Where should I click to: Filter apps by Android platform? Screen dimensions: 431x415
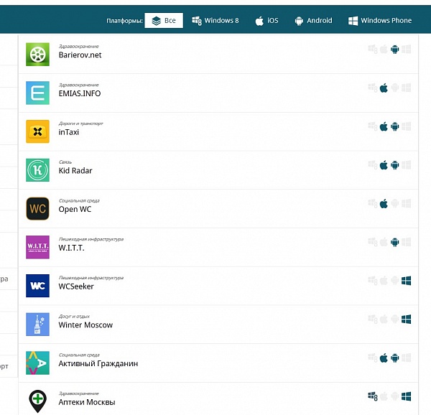(313, 21)
